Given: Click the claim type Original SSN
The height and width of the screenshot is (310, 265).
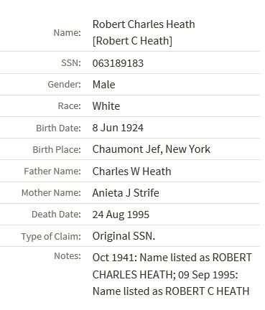Looking at the screenshot, I should (x=124, y=236).
